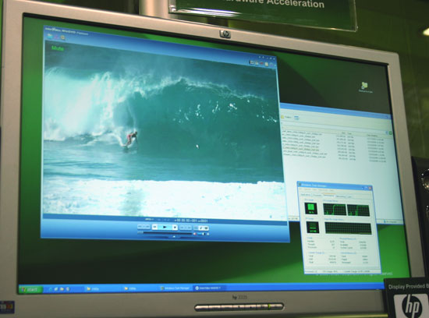
Task: Click the WinDVD volume slider
Action: [x=203, y=234]
